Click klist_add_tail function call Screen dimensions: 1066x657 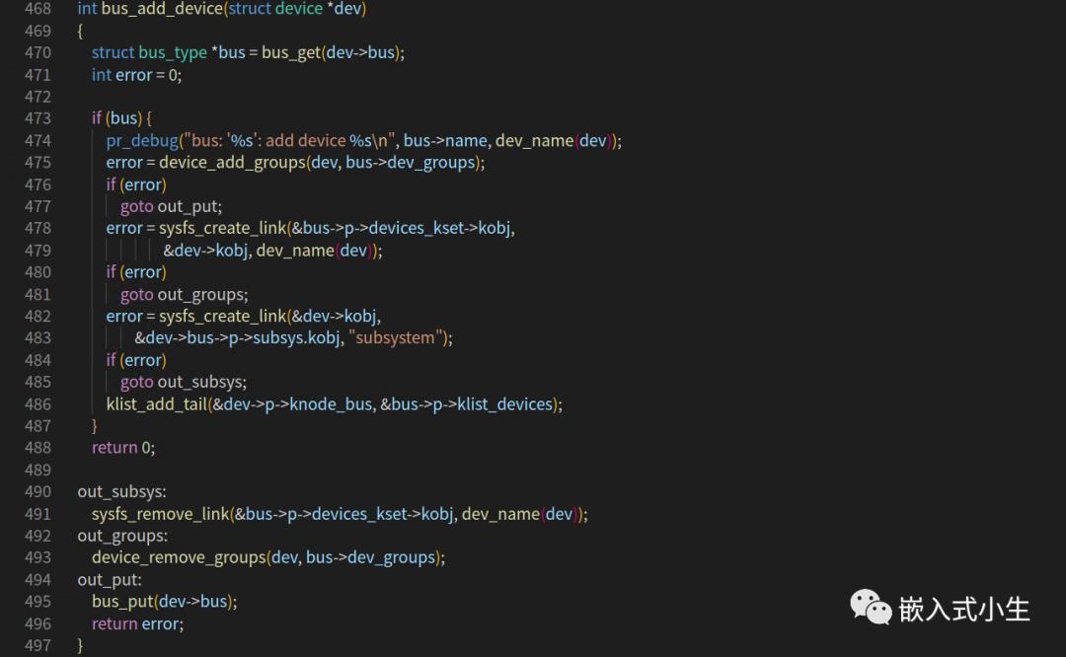(x=156, y=404)
